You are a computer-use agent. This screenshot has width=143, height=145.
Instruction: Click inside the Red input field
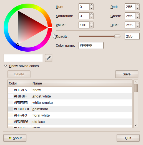(x=130, y=7)
